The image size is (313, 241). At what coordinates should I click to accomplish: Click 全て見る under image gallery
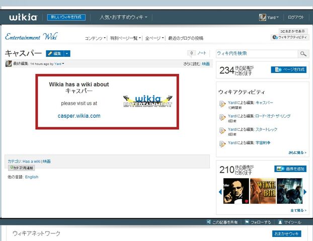pyautogui.click(x=298, y=210)
